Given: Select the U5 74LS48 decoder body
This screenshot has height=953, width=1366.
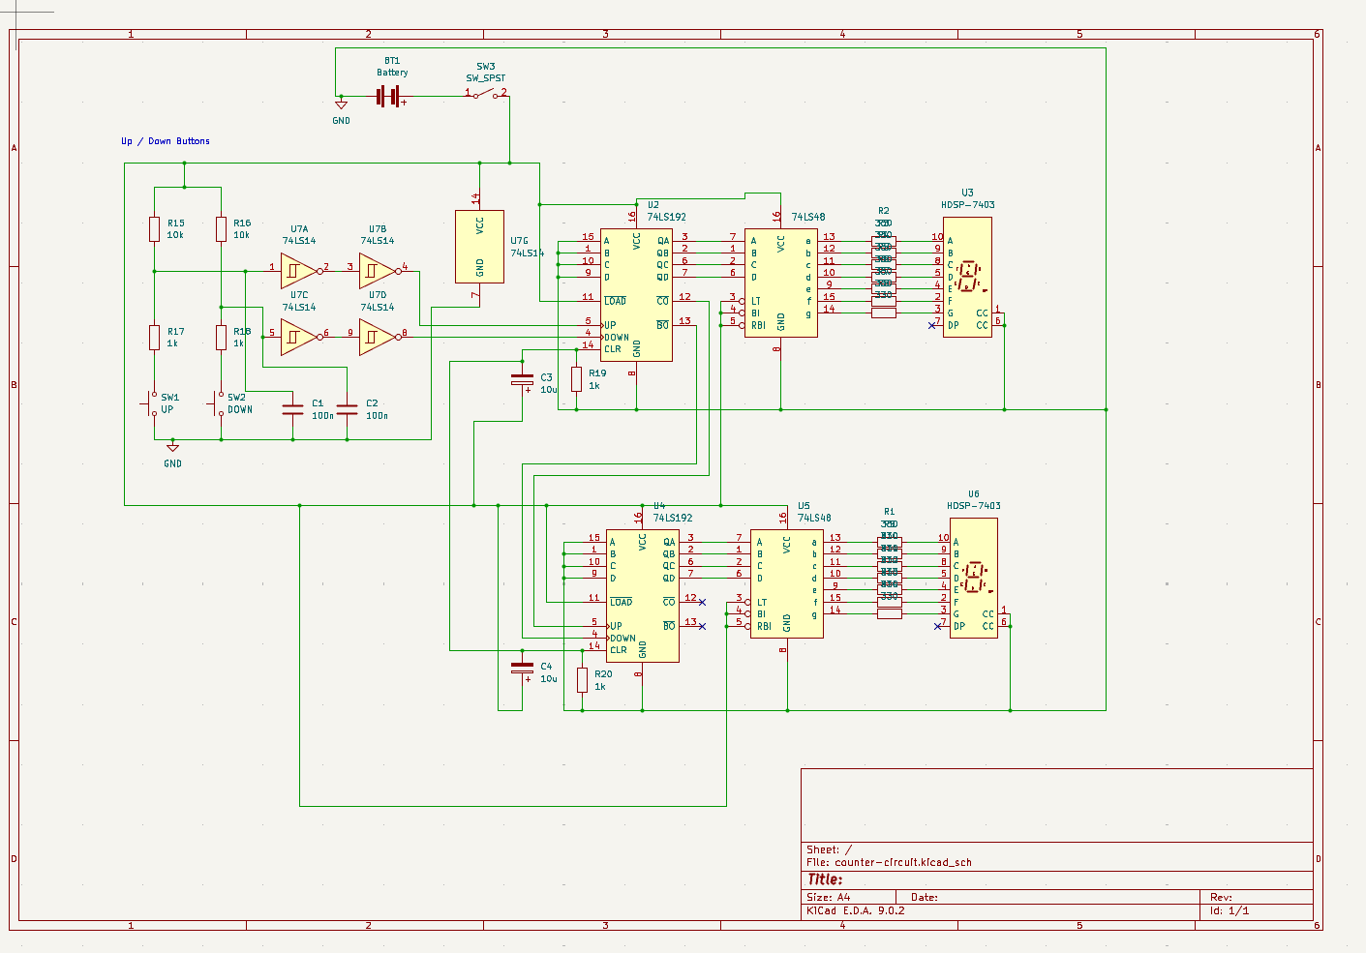Looking at the screenshot, I should (x=786, y=583).
